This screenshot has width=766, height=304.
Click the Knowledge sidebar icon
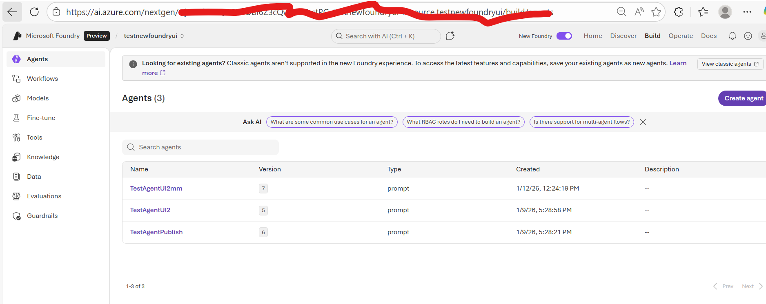(x=16, y=157)
